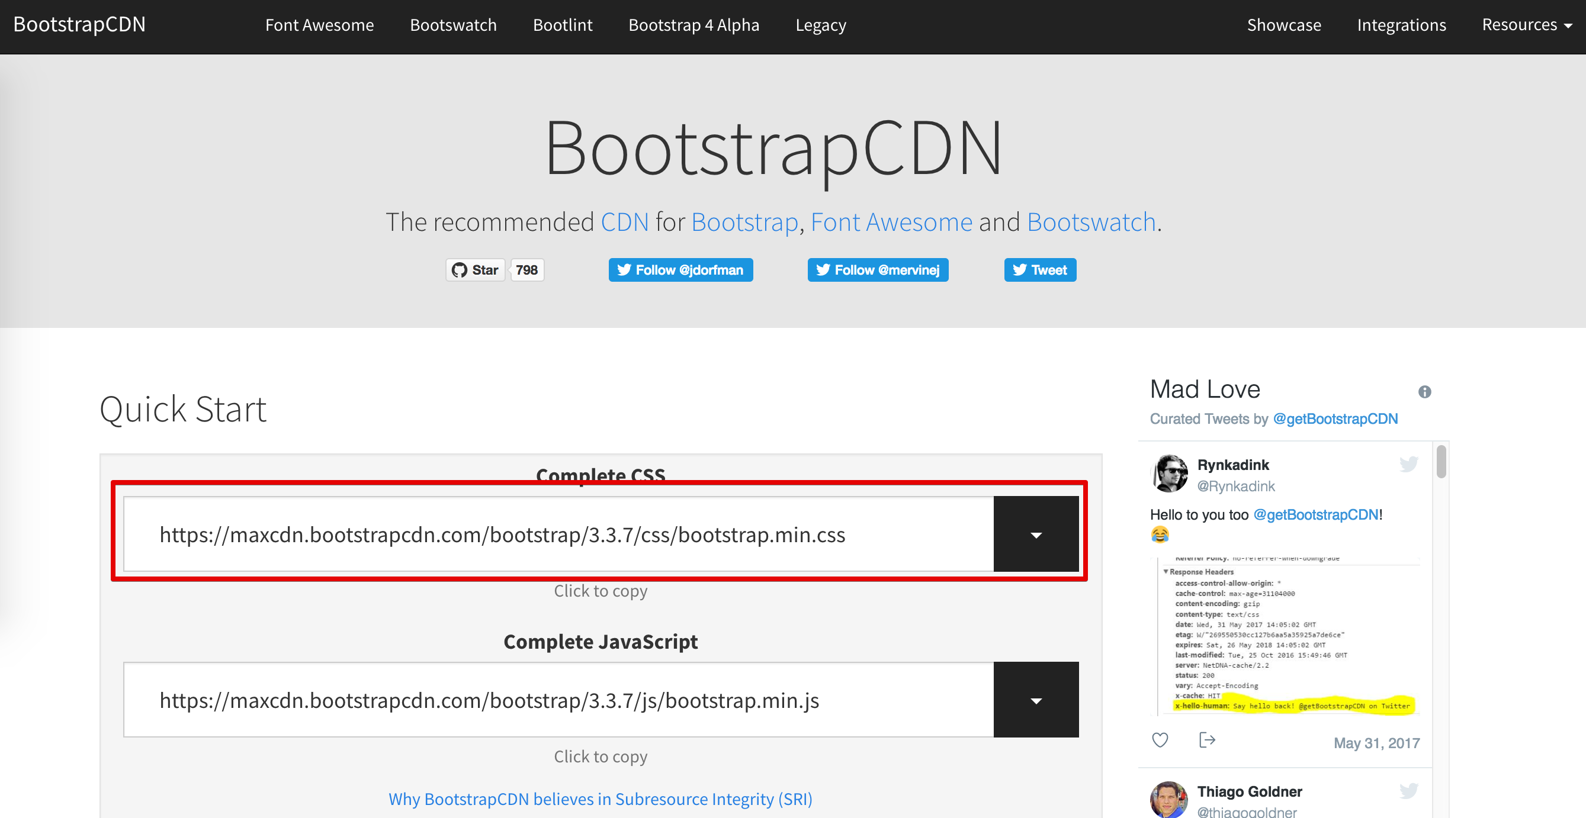
Task: Click the Complete CSS URL field to copy
Action: pos(558,534)
